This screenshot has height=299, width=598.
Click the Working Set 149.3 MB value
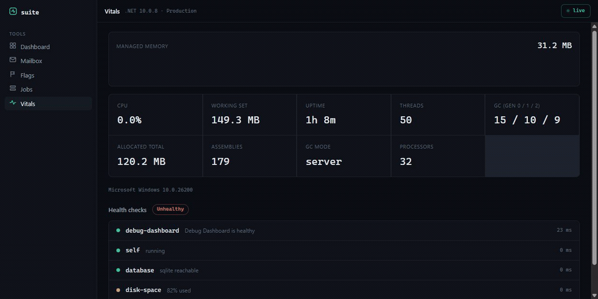(x=235, y=120)
